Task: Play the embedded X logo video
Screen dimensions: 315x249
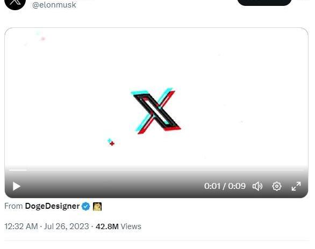Action: pyautogui.click(x=17, y=186)
